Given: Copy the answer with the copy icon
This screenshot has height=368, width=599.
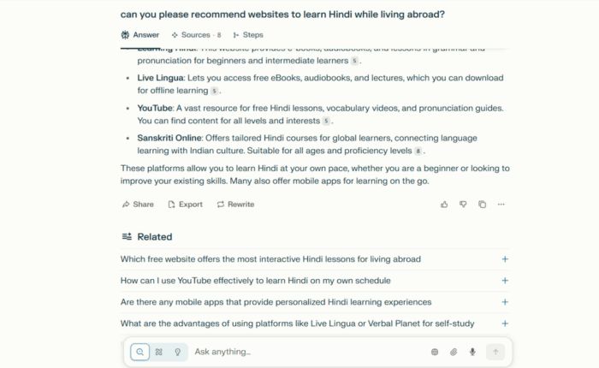Looking at the screenshot, I should pos(483,205).
